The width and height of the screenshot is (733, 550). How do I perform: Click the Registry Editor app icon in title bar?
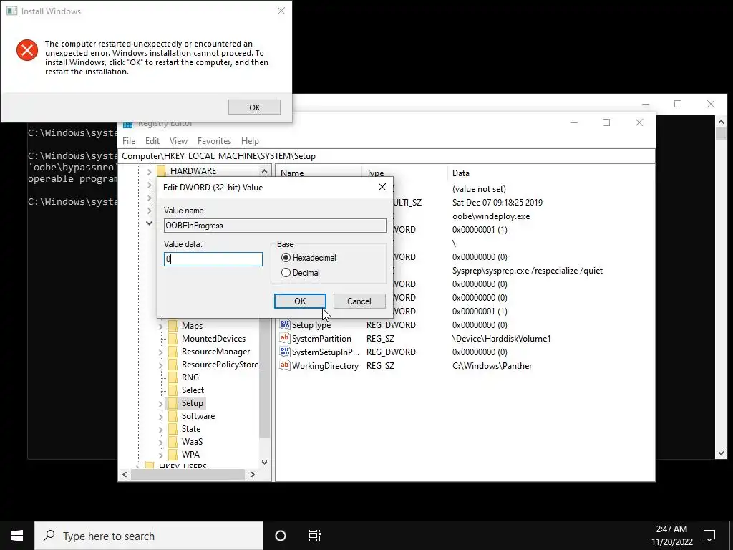(127, 124)
